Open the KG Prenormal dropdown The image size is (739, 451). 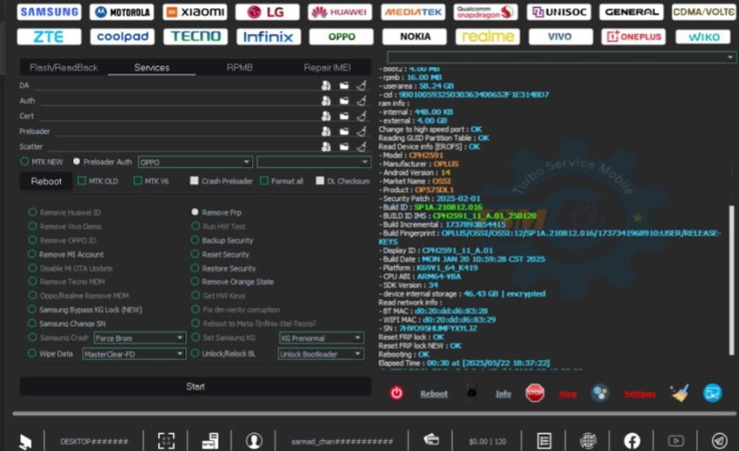click(x=321, y=338)
